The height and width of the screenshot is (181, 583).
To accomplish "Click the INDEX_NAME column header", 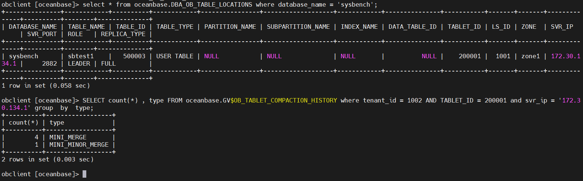I will point(359,27).
